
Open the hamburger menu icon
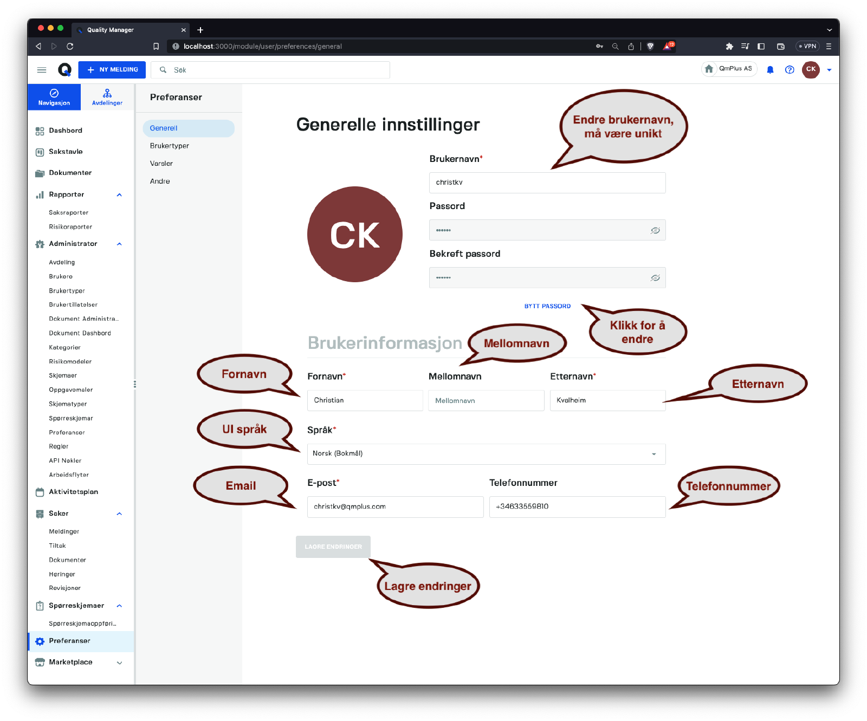pos(42,70)
